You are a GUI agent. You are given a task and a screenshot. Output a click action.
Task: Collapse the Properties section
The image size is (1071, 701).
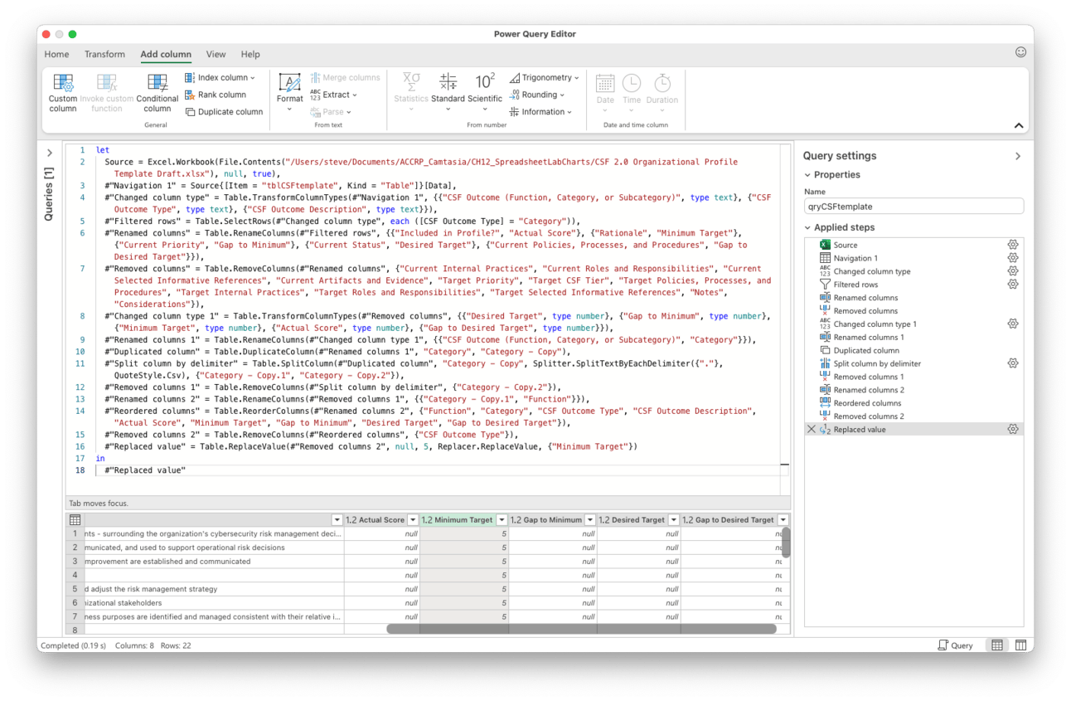[808, 175]
